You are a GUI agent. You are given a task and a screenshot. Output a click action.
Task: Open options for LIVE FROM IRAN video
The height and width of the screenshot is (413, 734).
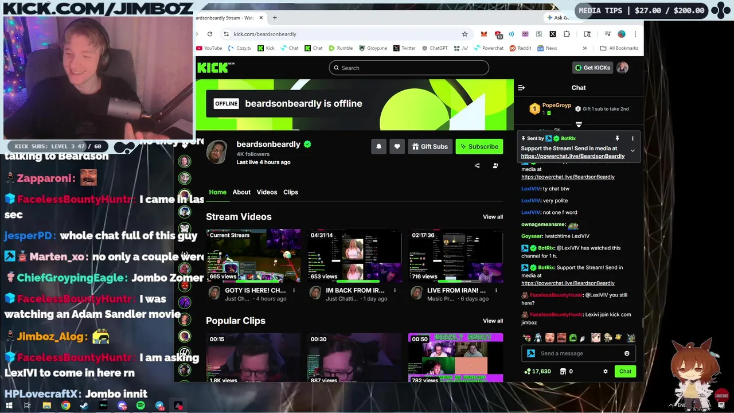(497, 290)
